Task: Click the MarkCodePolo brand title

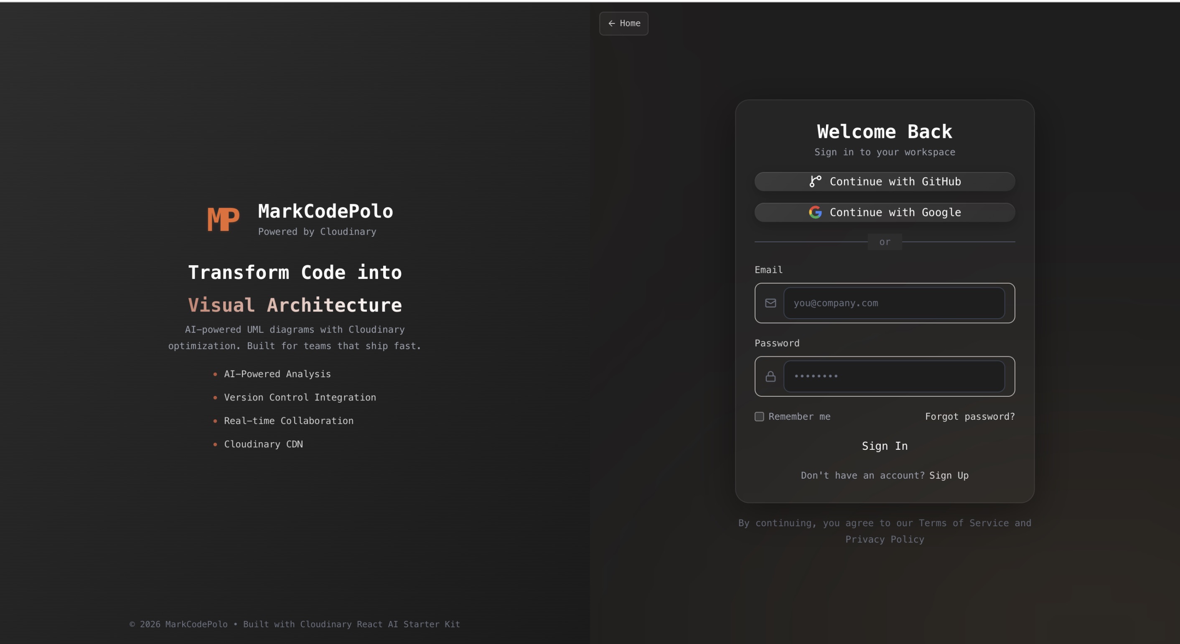Action: 325,211
